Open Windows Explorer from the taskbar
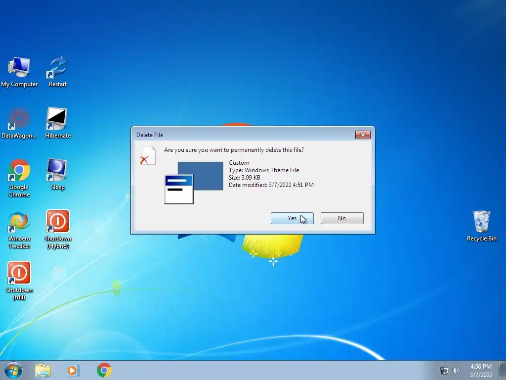The image size is (506, 380). [x=43, y=370]
